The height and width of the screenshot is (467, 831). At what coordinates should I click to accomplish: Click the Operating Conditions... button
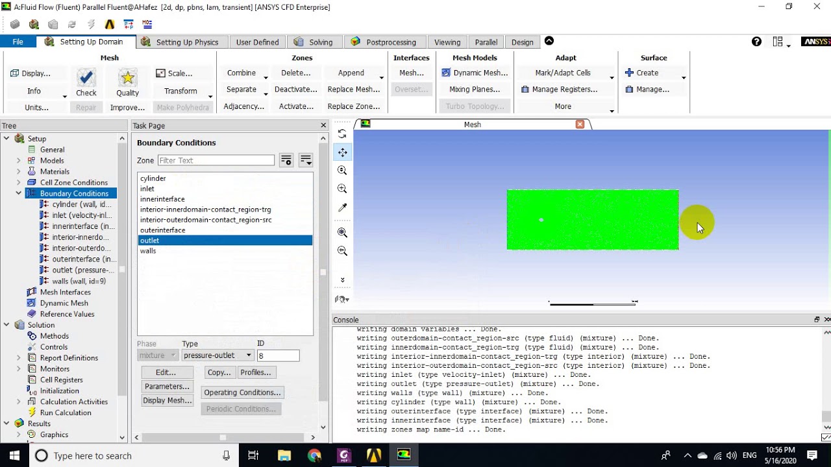[x=242, y=392]
